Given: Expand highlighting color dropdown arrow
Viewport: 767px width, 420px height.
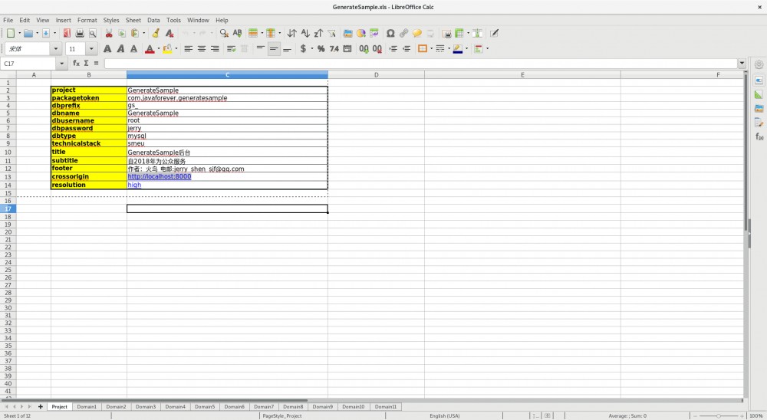Looking at the screenshot, I should pyautogui.click(x=176, y=48).
